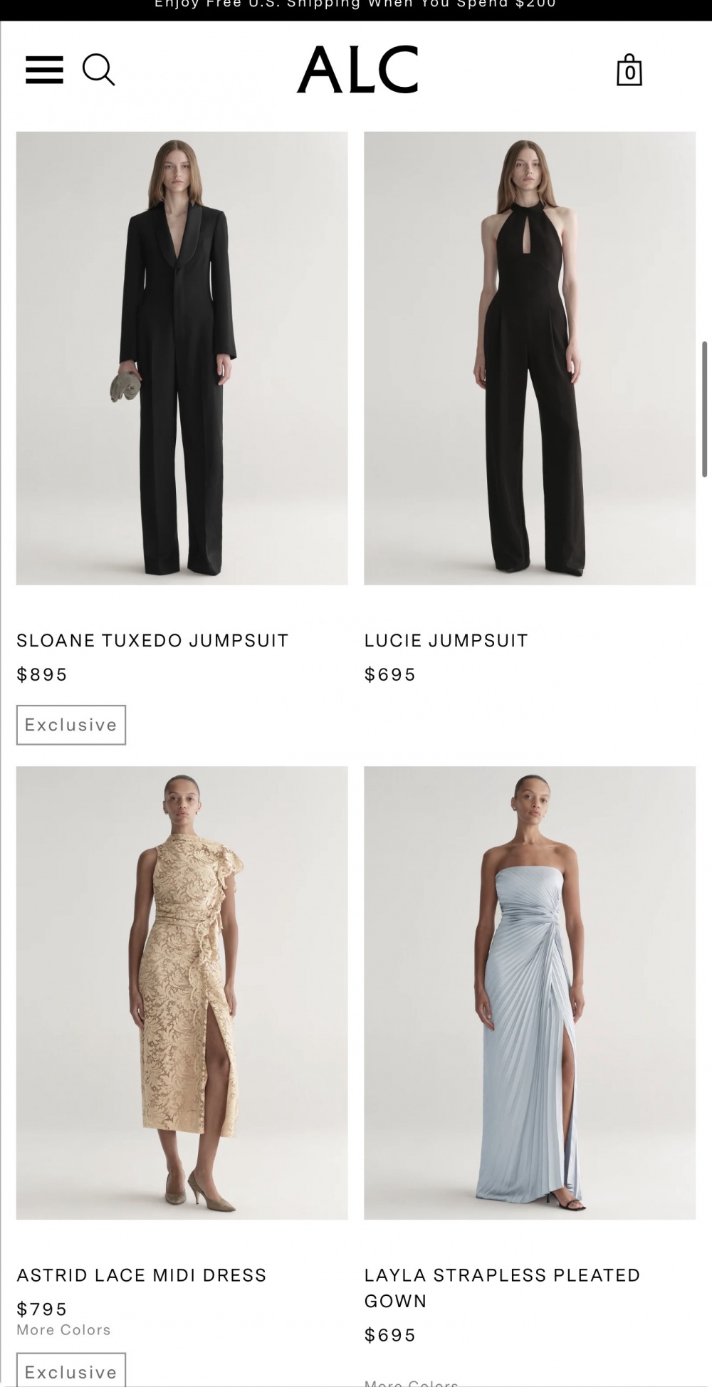712x1387 pixels.
Task: View the Astrid Lace Midi Dress photo
Action: (182, 993)
